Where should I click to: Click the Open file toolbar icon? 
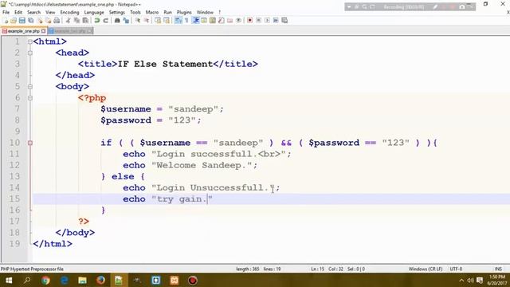tap(14, 21)
